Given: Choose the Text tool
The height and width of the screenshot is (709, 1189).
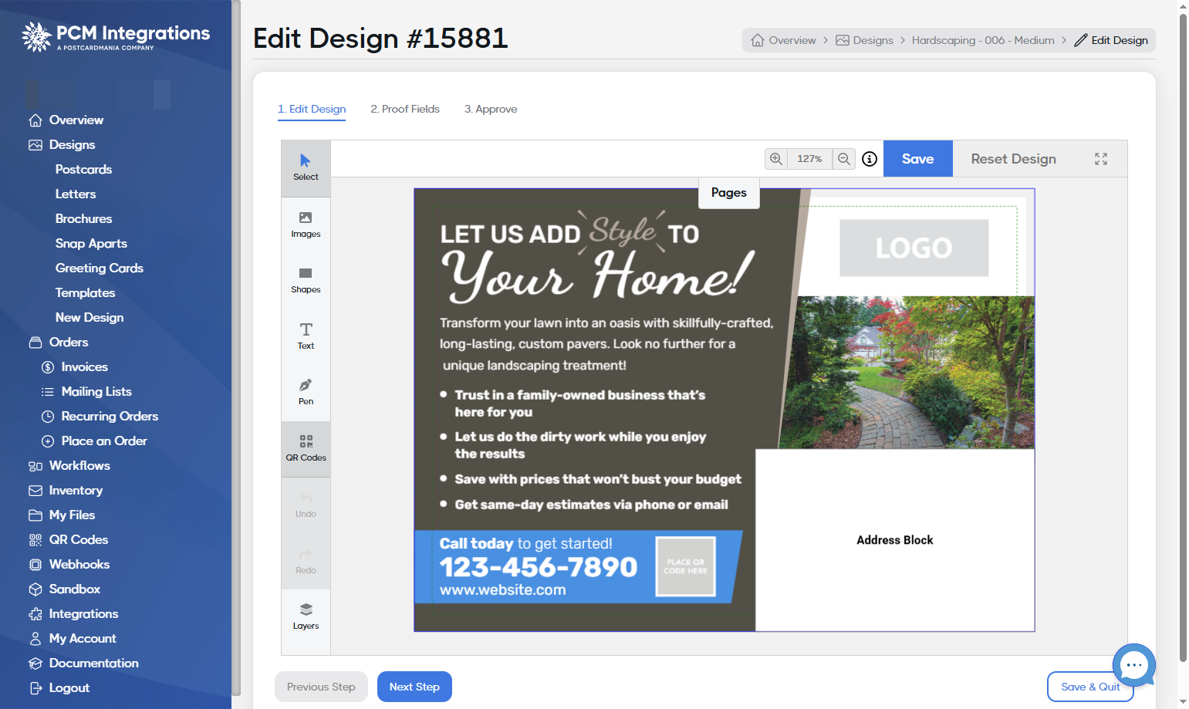Looking at the screenshot, I should click(x=306, y=336).
